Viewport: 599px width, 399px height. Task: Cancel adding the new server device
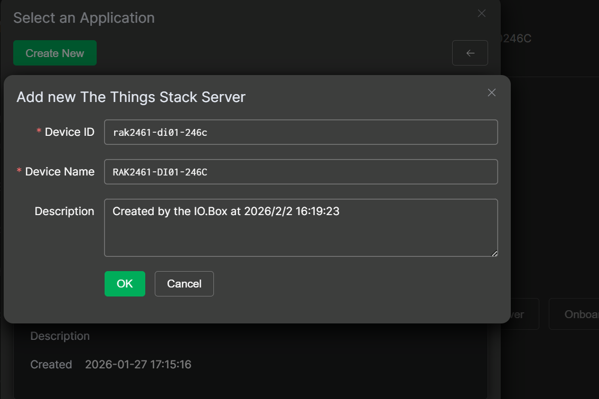pos(184,284)
